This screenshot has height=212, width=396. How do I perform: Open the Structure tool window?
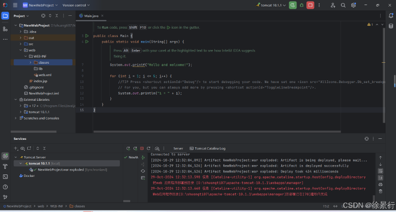point(5,29)
